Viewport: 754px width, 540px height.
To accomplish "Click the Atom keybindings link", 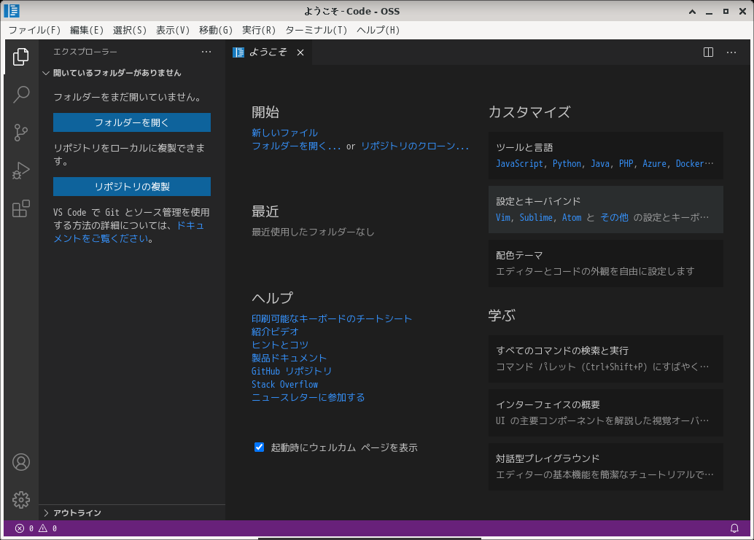I will (x=572, y=218).
